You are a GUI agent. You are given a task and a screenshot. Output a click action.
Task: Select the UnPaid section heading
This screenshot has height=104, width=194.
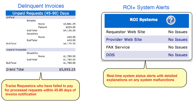click(10, 18)
